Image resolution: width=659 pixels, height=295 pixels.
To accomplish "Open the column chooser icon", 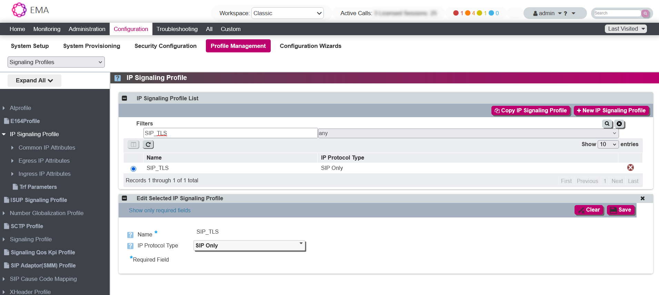I will coord(133,145).
